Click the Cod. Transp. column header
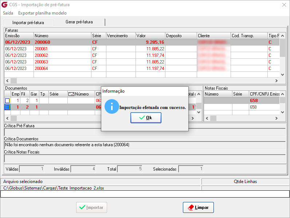 (249, 35)
